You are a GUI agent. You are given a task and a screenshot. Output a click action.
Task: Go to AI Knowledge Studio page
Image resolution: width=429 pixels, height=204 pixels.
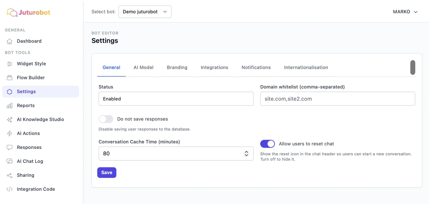click(41, 120)
